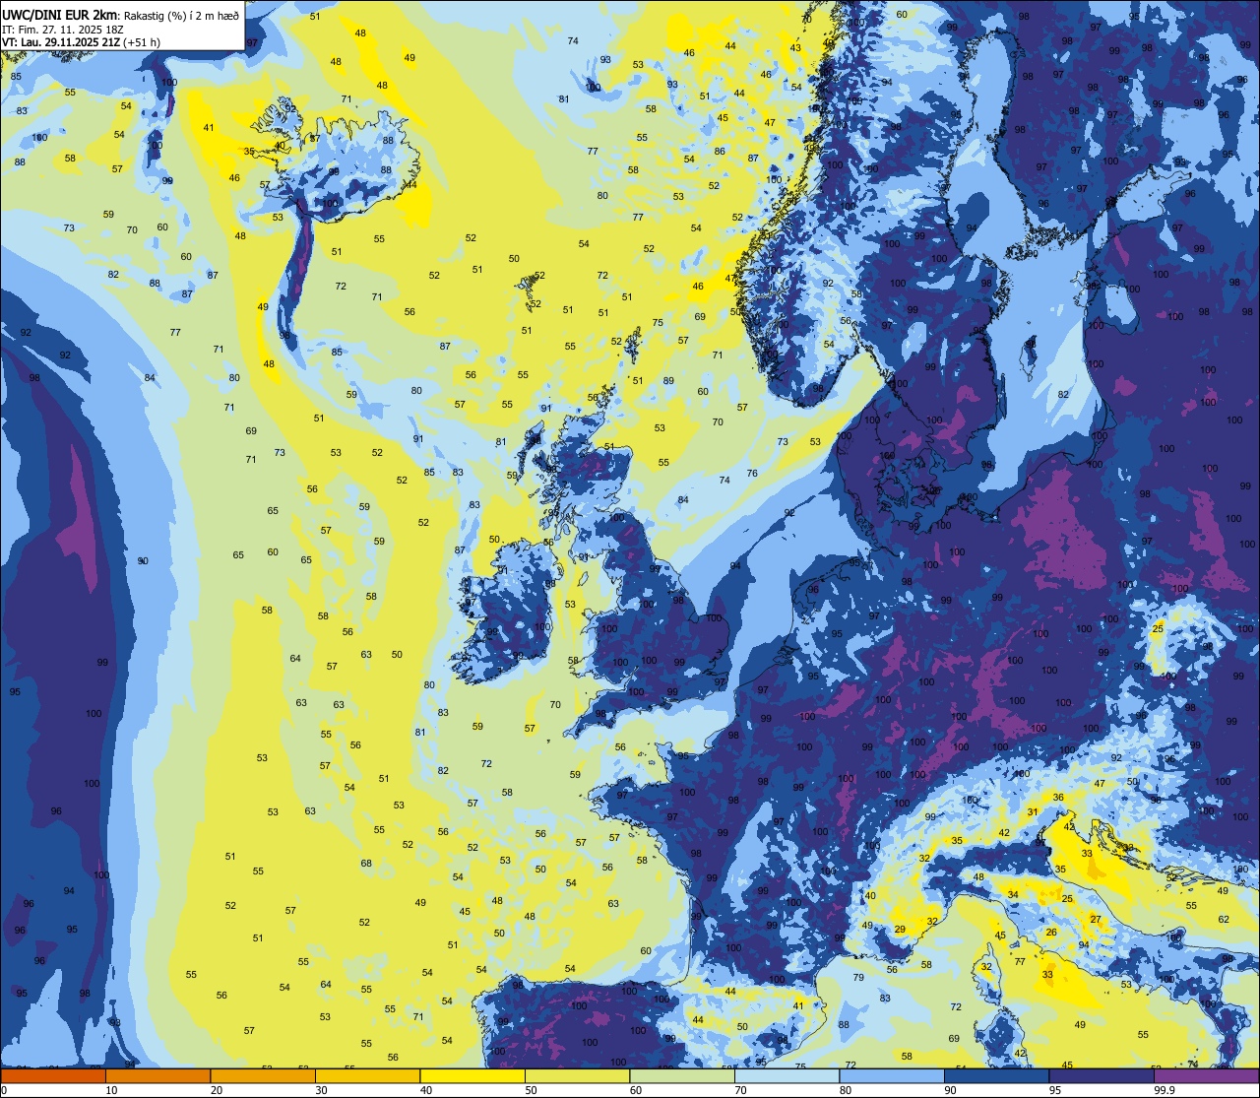The image size is (1260, 1098).
Task: Click the legend tick label 60
Action: (635, 1090)
